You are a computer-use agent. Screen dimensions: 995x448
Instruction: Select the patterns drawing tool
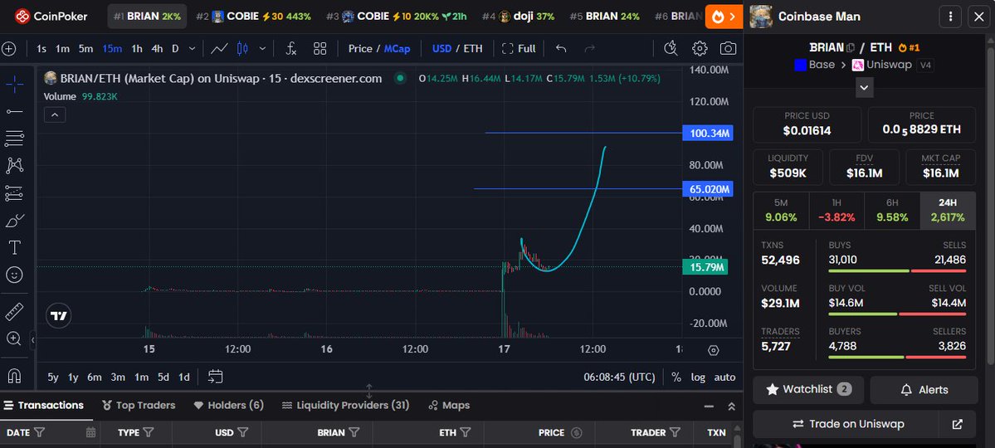point(14,166)
